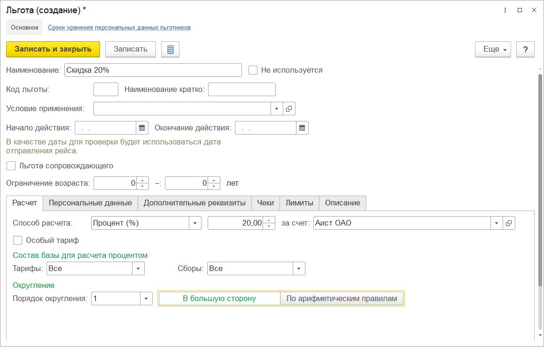Image resolution: width=544 pixels, height=347 pixels.
Task: Switch to the Расчет tab
Action: [24, 203]
